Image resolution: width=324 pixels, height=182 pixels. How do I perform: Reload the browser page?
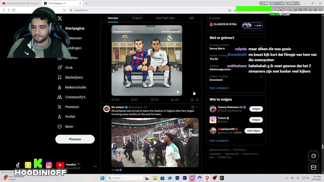[14, 10]
